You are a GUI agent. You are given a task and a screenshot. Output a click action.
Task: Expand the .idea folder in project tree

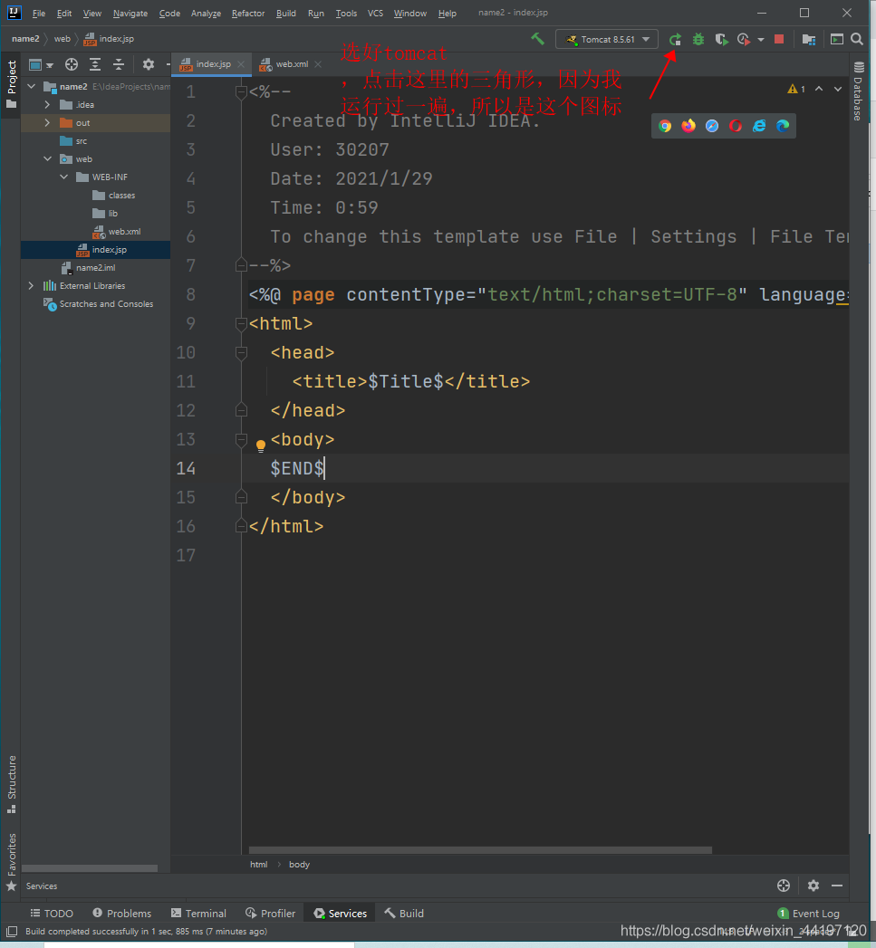(47, 105)
